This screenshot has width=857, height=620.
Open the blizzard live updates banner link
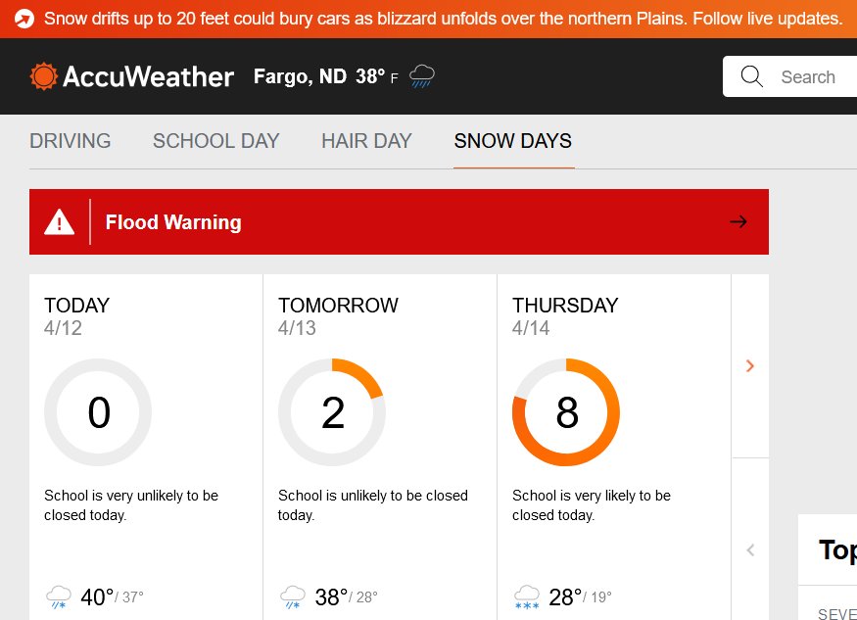click(x=443, y=19)
